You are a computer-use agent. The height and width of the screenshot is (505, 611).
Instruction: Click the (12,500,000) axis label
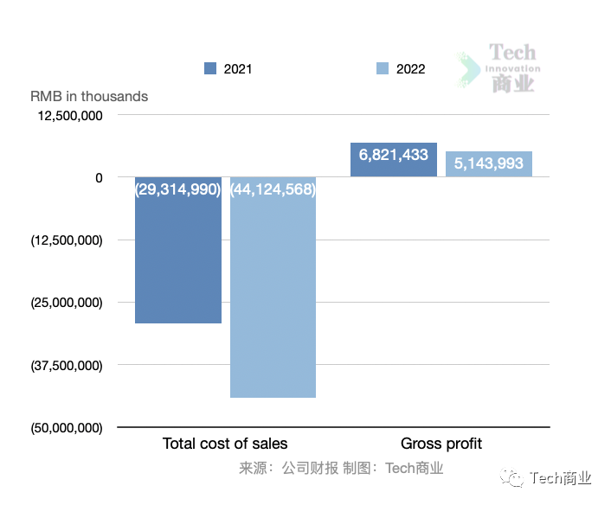67,240
